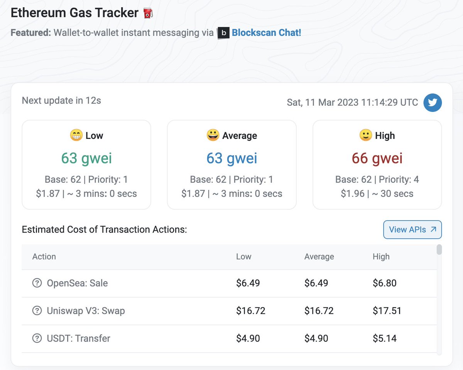Click the Low column header

(x=243, y=257)
